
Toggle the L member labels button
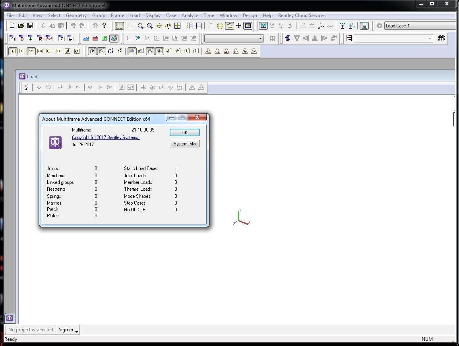pyautogui.click(x=13, y=51)
